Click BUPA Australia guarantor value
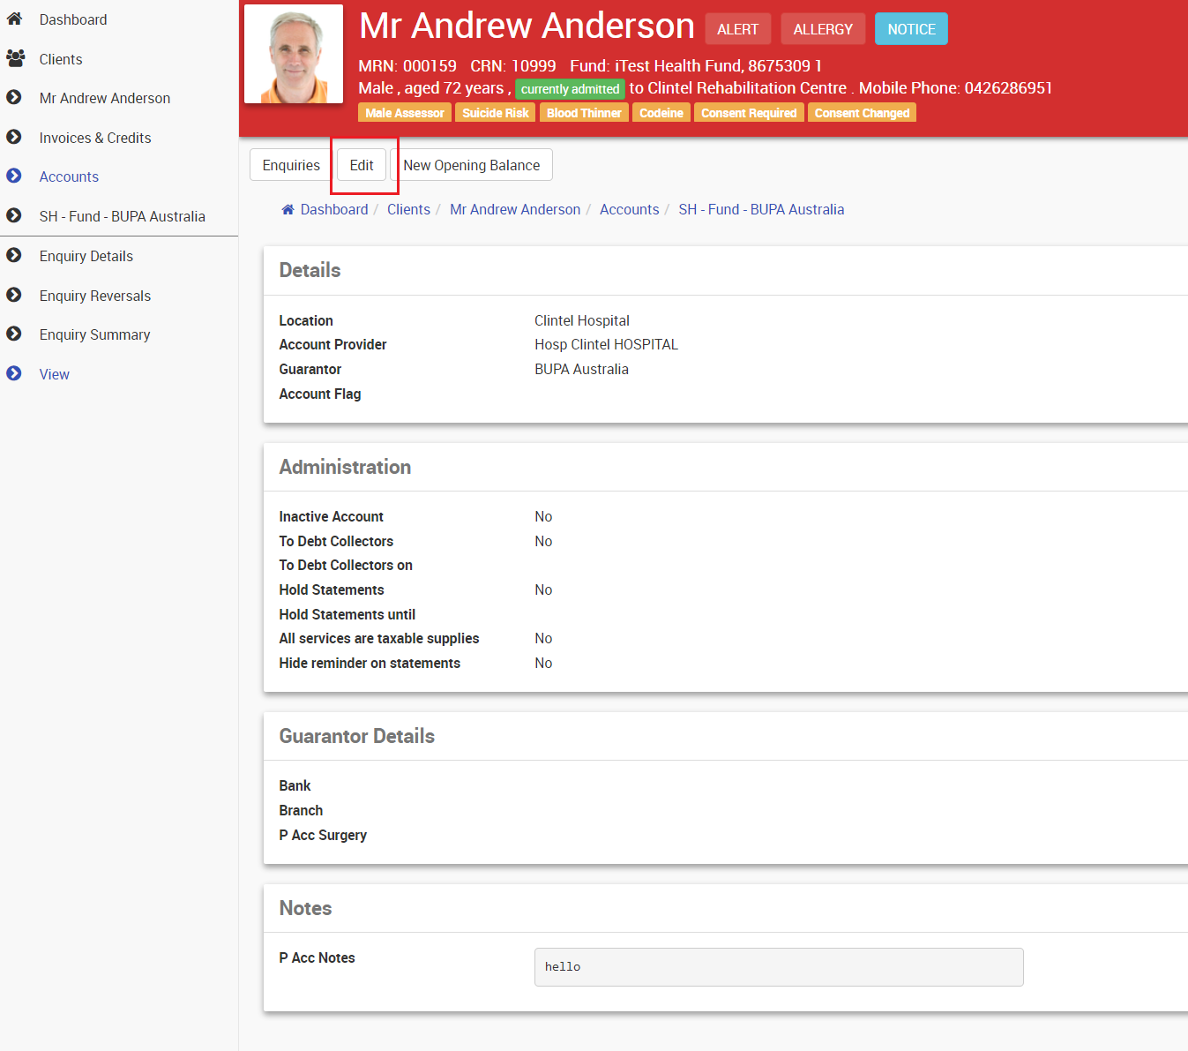The height and width of the screenshot is (1051, 1188). pyautogui.click(x=581, y=369)
